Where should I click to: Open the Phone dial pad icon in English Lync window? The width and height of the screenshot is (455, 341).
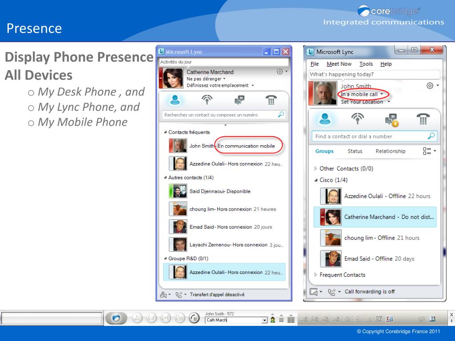423,119
